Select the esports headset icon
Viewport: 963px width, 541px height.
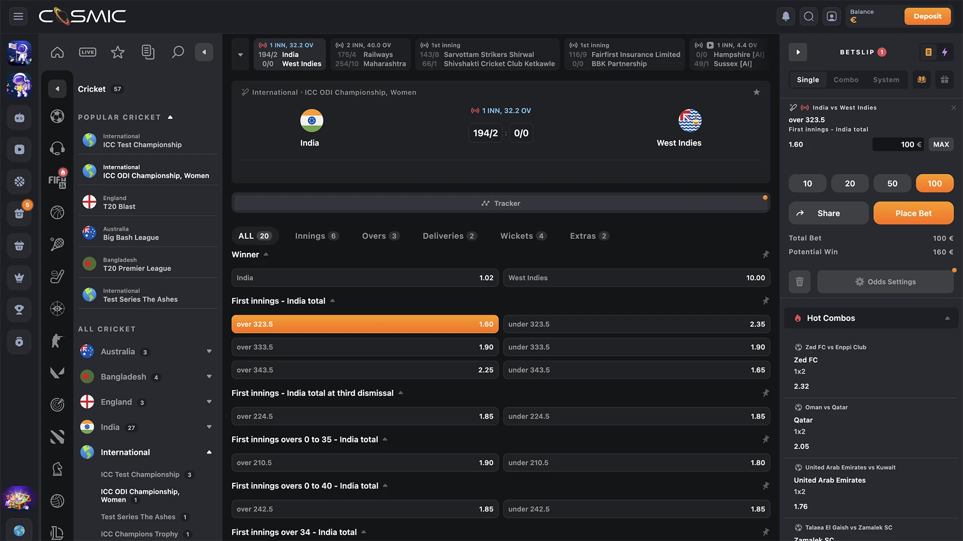(x=57, y=148)
